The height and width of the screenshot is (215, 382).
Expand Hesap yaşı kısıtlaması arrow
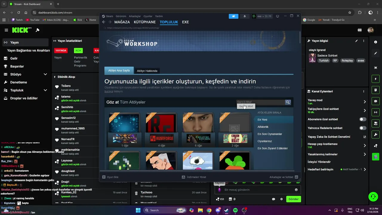pos(365,145)
